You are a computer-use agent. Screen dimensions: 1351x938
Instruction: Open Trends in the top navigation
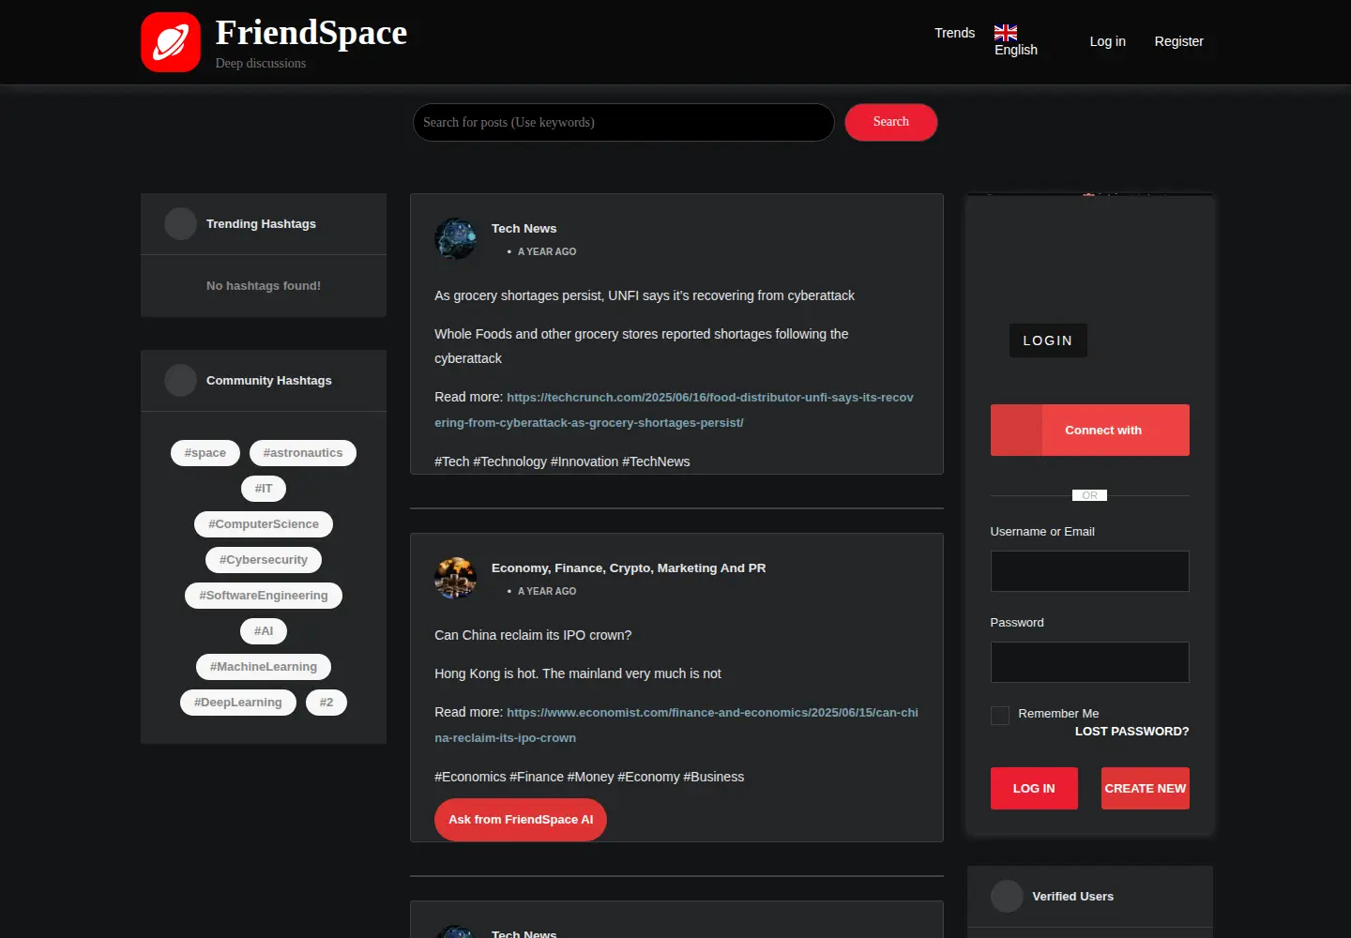(x=954, y=33)
